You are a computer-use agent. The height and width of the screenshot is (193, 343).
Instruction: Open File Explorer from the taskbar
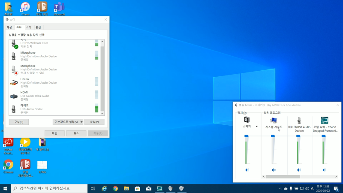[x=126, y=188]
